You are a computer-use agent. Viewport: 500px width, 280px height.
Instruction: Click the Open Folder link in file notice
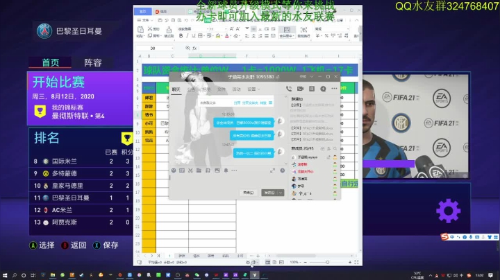click(250, 103)
